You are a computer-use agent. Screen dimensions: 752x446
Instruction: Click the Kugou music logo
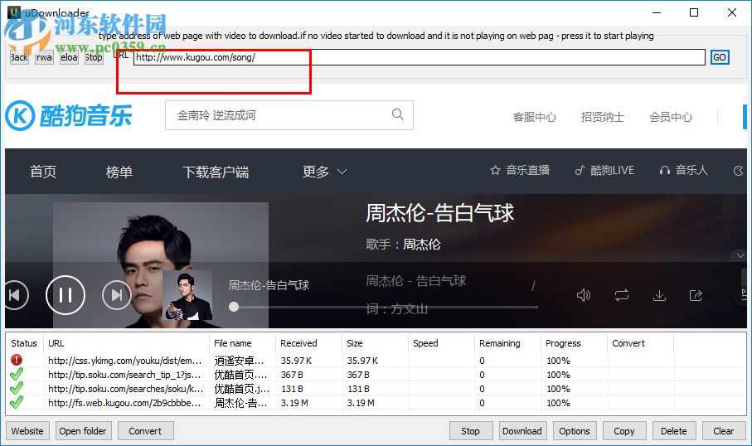[69, 115]
